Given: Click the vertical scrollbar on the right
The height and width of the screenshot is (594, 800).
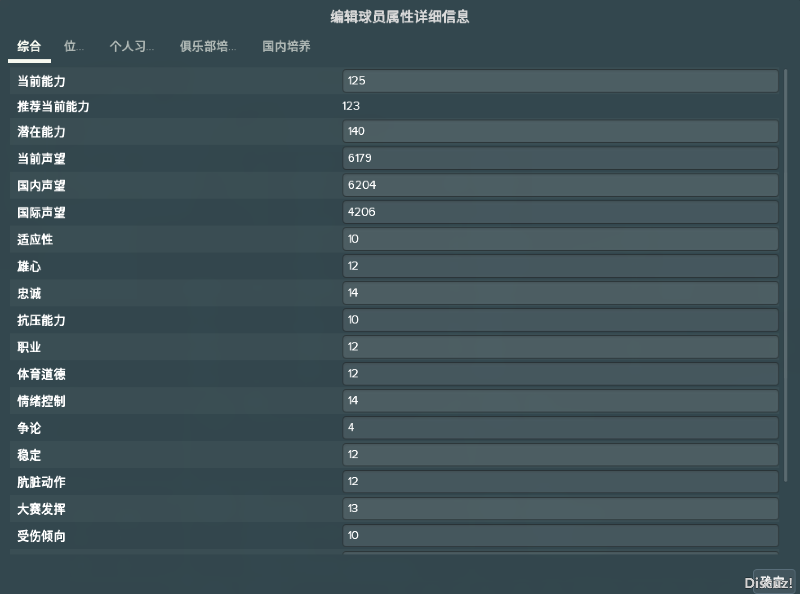Looking at the screenshot, I should pos(785,274).
